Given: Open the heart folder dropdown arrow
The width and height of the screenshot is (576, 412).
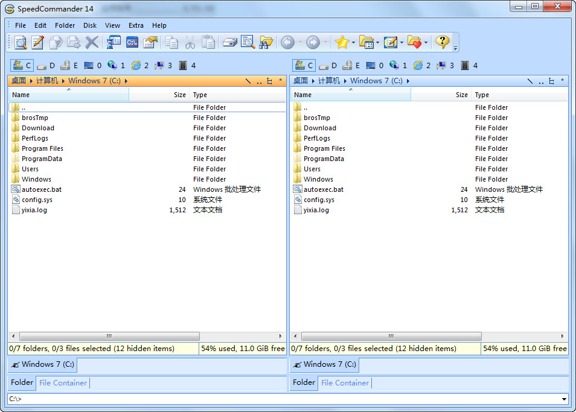Looking at the screenshot, I should click(426, 43).
